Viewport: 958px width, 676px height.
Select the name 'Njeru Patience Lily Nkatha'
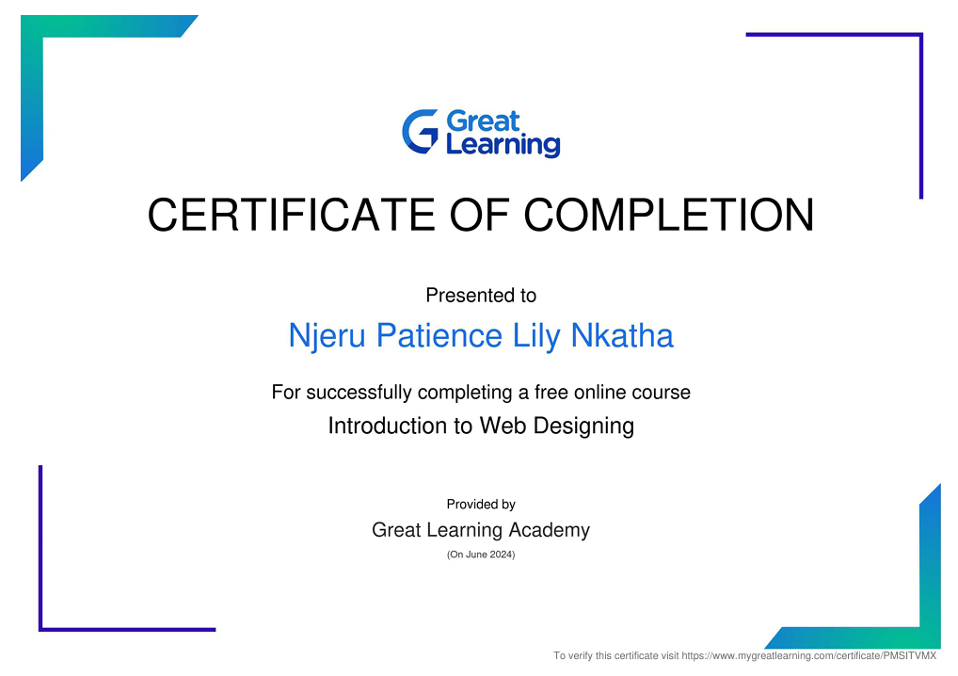[x=481, y=336]
